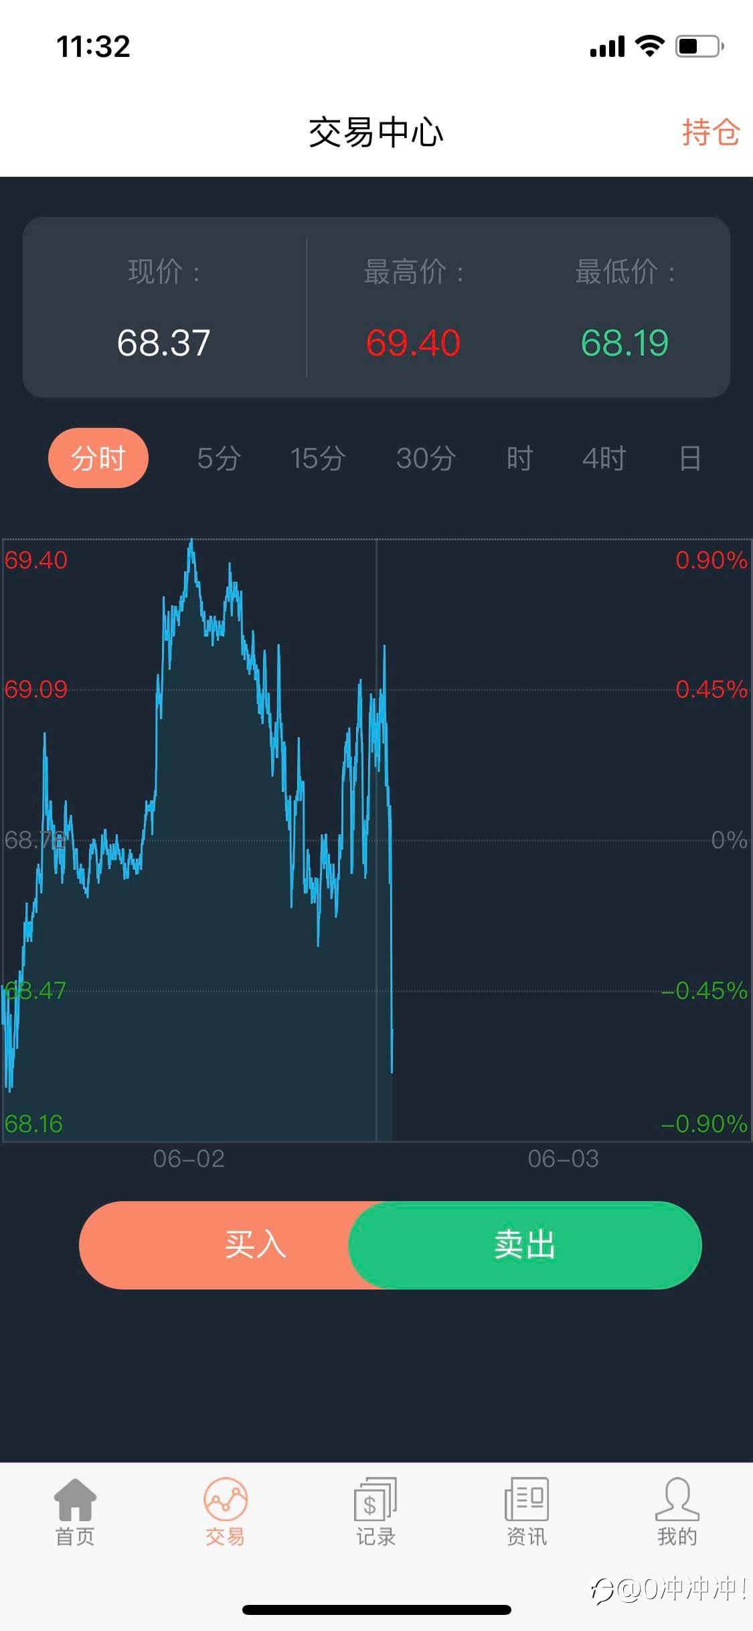Open the 首页 home icon
The image size is (753, 1631).
tap(75, 1500)
